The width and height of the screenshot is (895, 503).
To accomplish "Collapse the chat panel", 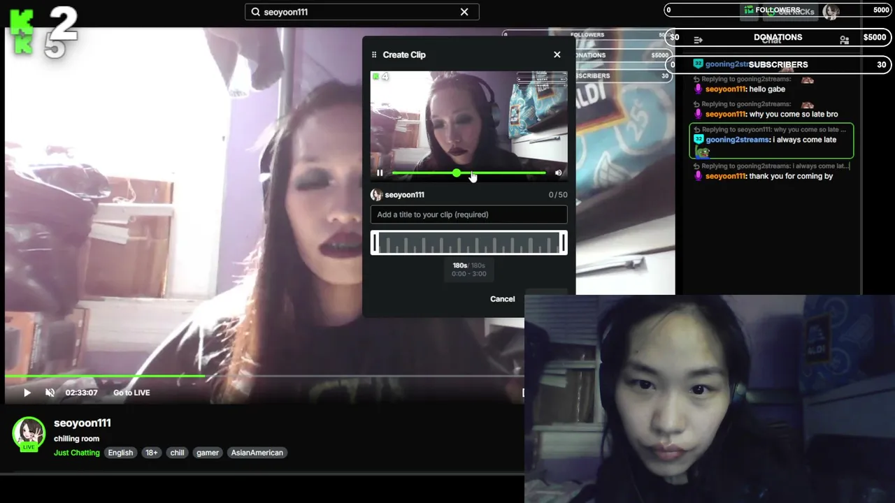I will coord(698,41).
